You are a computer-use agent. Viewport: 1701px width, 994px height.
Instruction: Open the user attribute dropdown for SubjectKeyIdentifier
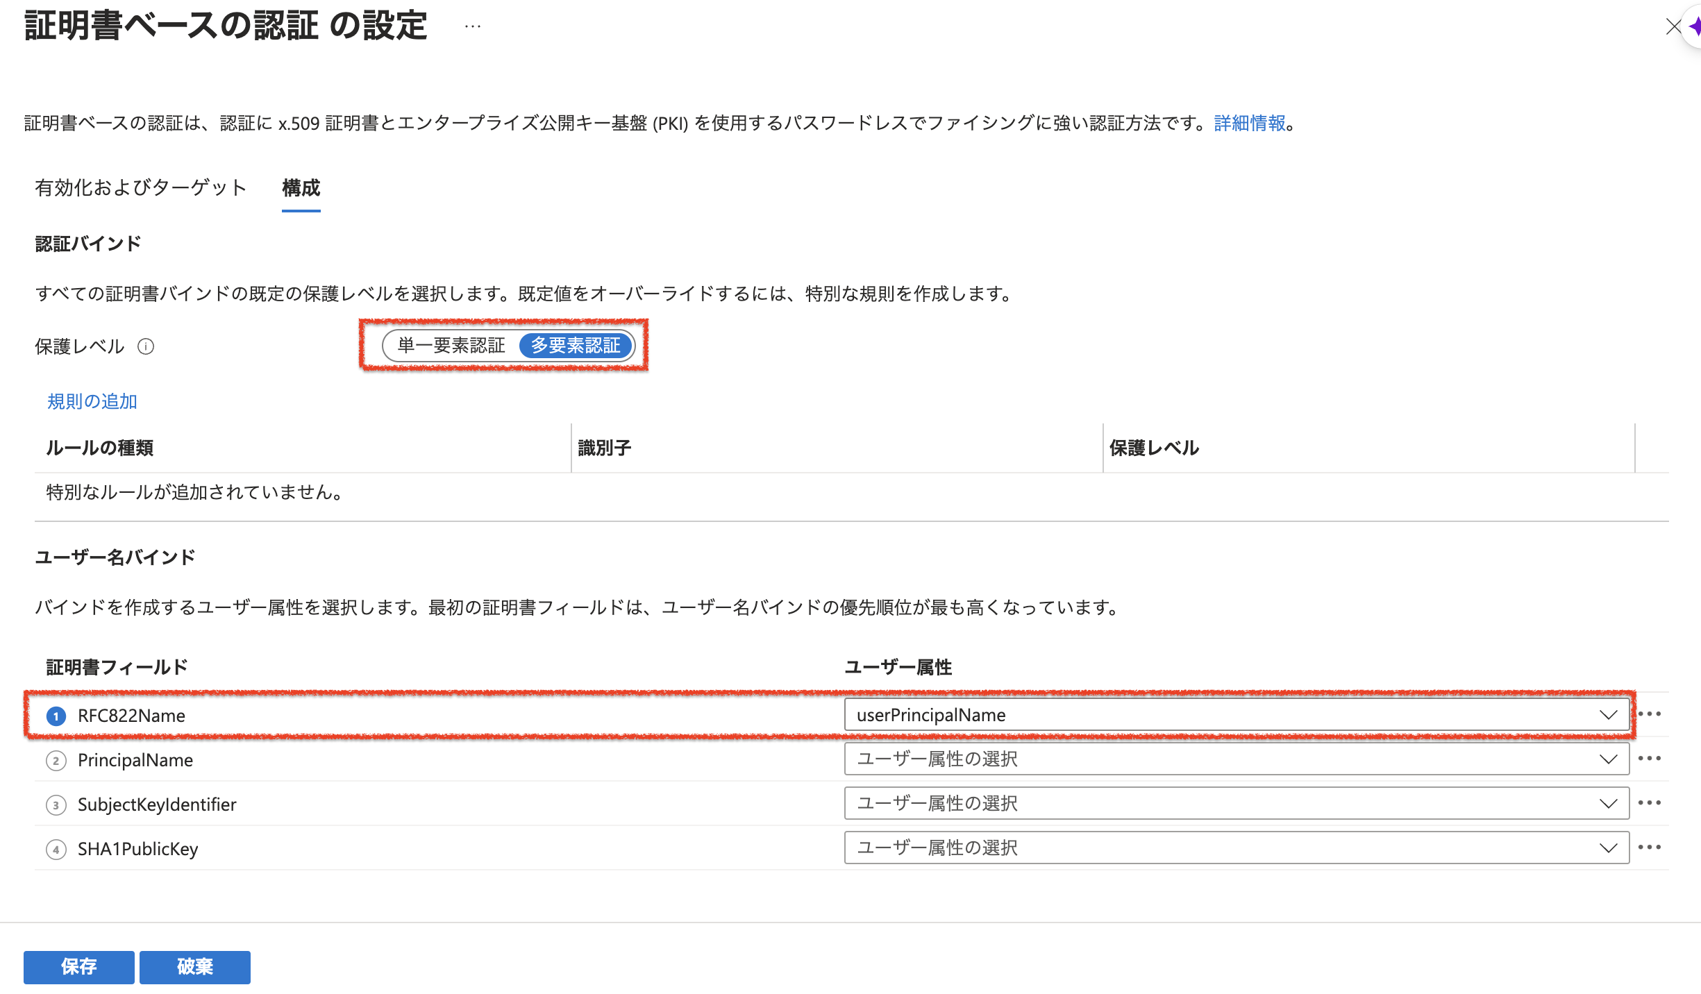click(1236, 804)
